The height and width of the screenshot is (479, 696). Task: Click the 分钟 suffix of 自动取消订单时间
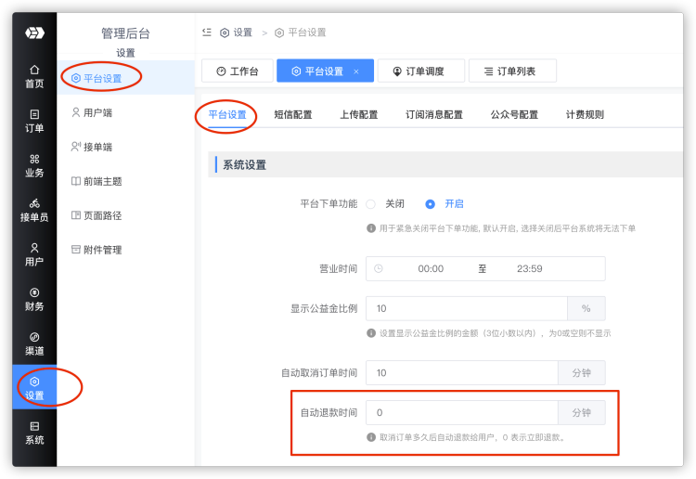582,373
